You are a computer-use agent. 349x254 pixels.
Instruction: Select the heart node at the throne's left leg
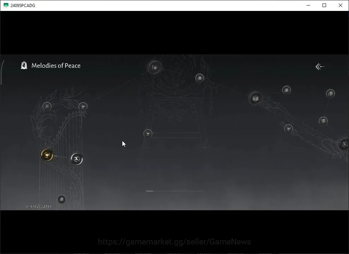(148, 134)
